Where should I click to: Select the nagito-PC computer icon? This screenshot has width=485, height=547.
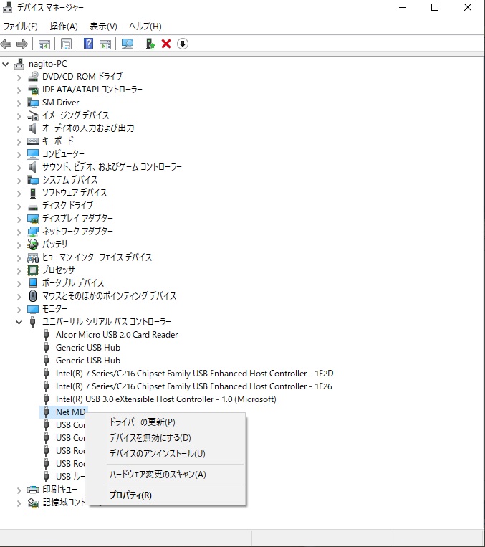pos(19,64)
